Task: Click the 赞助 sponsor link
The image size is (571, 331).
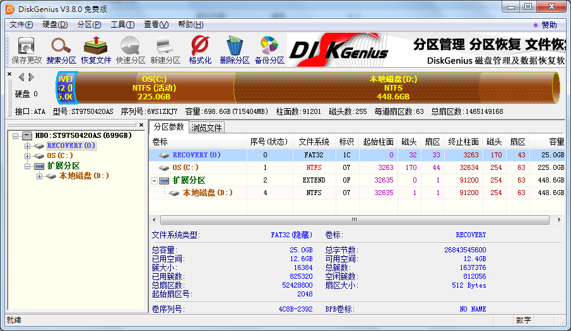Action: coord(549,25)
